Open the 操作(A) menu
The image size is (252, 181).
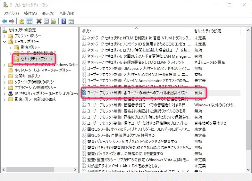[x=30, y=13]
